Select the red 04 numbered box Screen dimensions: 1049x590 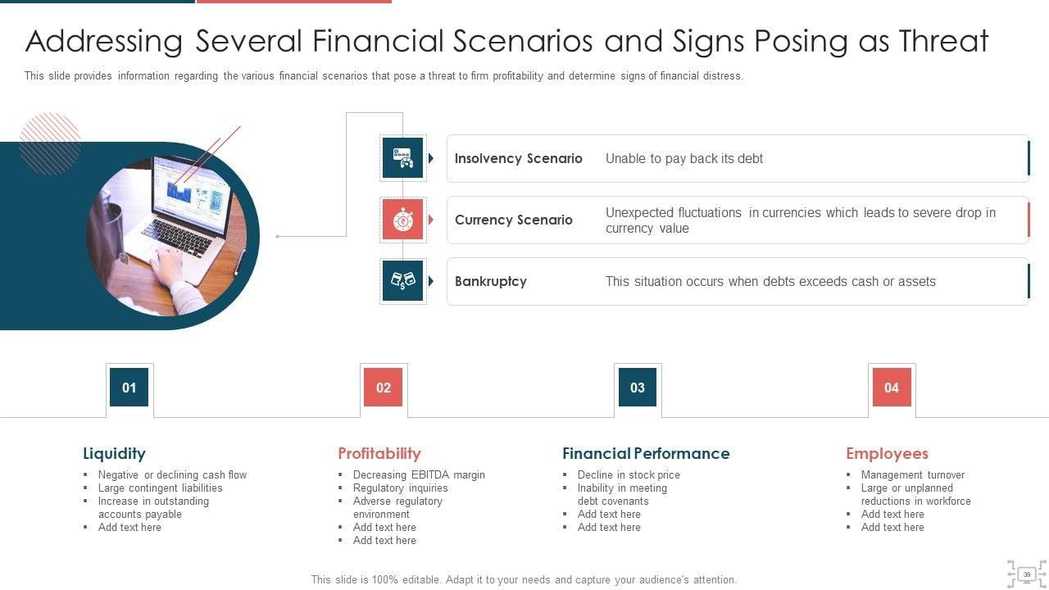pyautogui.click(x=892, y=388)
